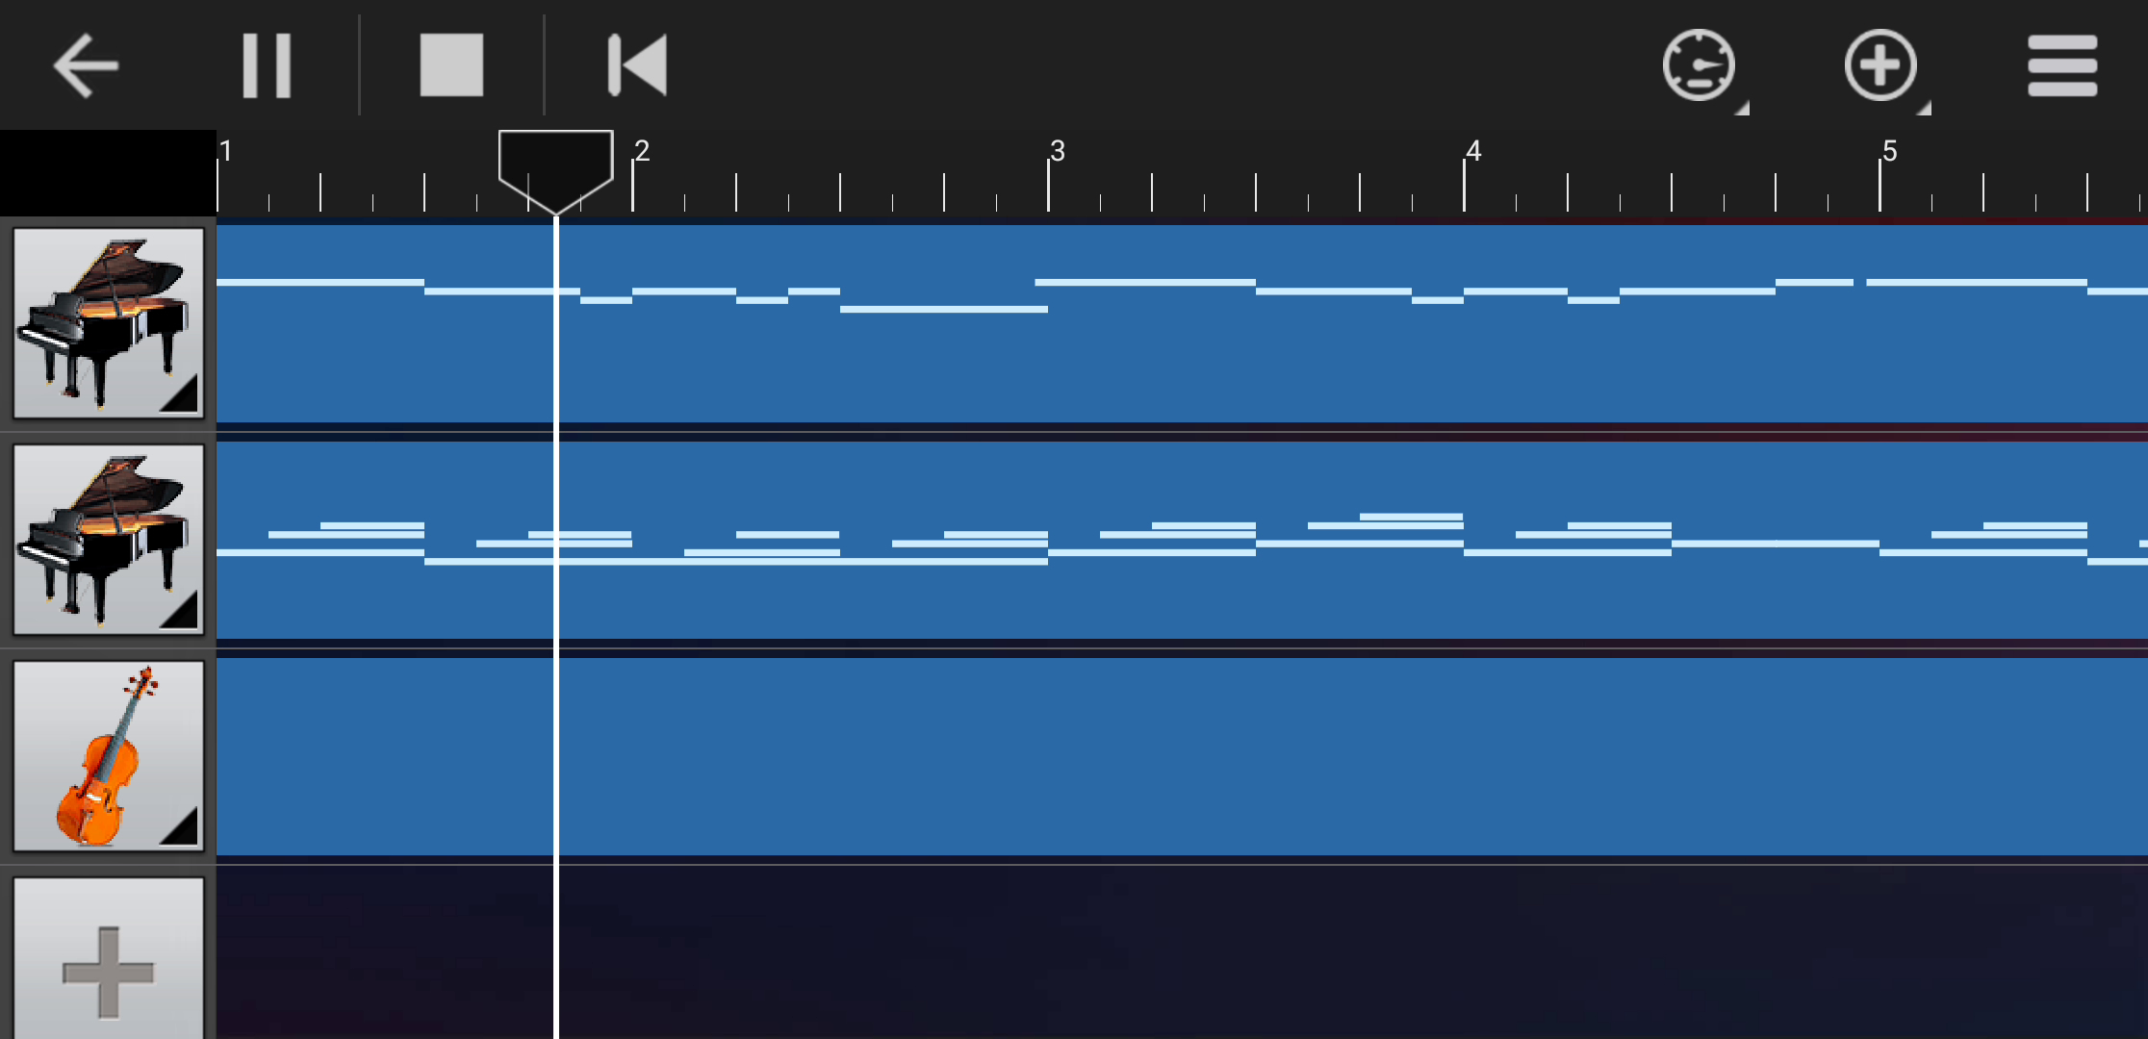Jump to measure 3 on the ruler
Screen dimensions: 2148x1039
coord(1057,151)
